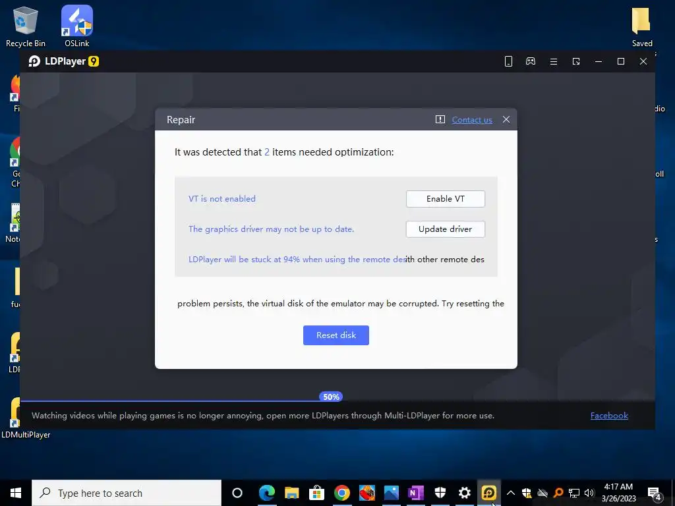
Task: Open Windows Security shield in taskbar
Action: [x=440, y=493]
